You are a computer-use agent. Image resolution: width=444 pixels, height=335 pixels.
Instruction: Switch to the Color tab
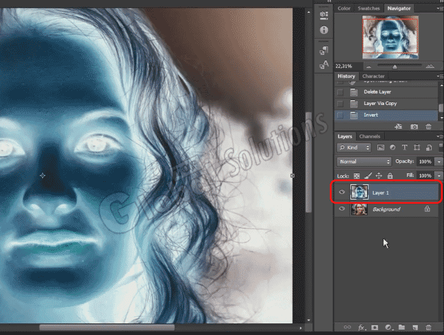click(x=344, y=9)
